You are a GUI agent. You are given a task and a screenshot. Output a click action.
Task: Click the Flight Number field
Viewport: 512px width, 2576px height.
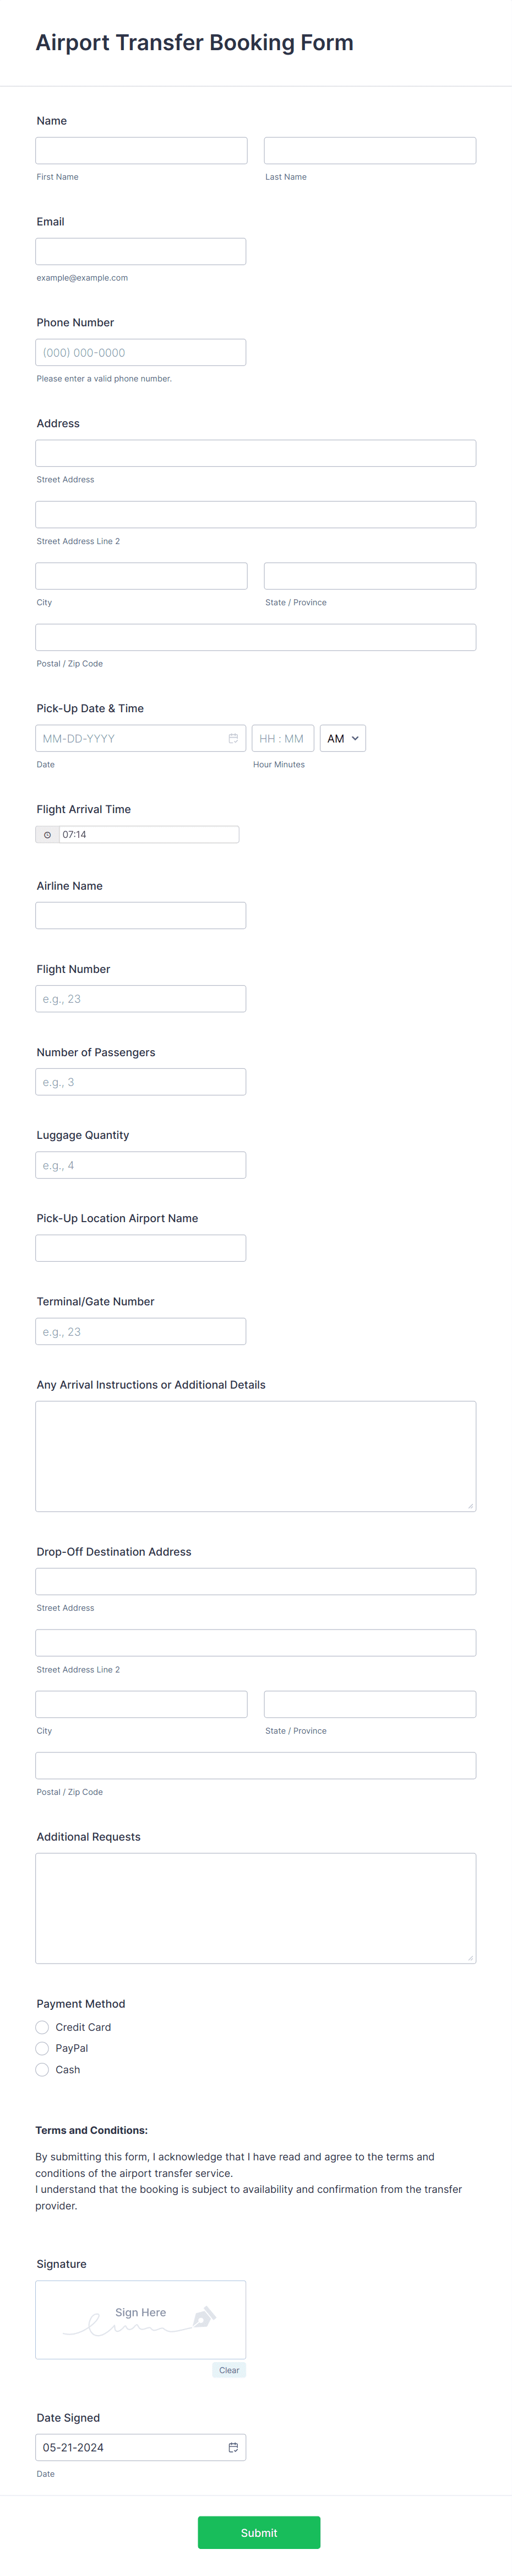click(141, 998)
